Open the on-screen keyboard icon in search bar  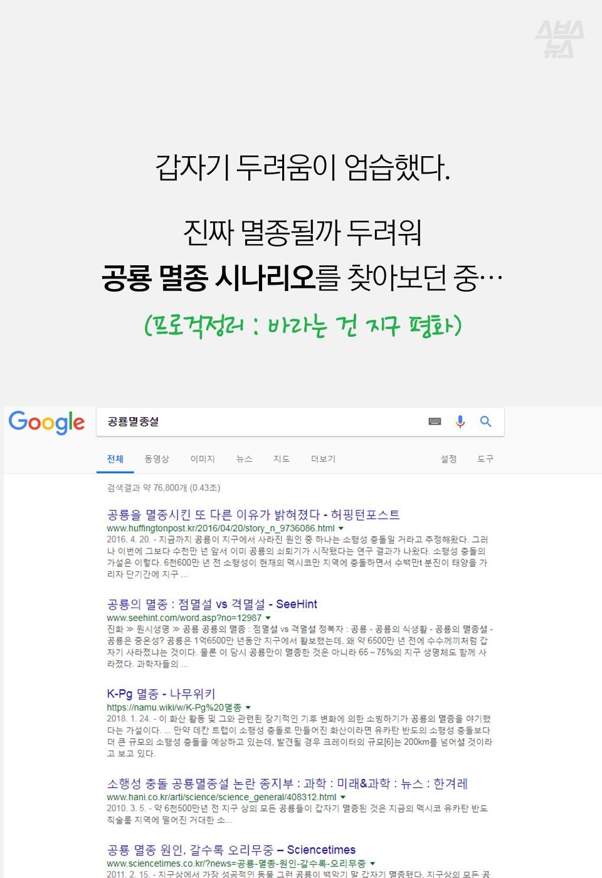tap(435, 421)
